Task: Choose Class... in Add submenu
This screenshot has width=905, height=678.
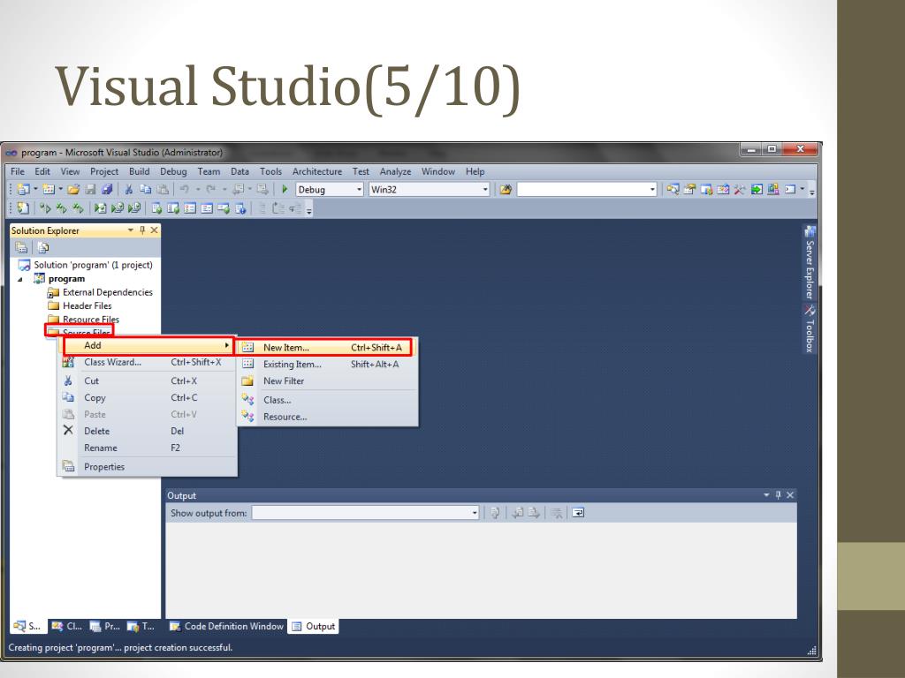Action: click(x=327, y=400)
